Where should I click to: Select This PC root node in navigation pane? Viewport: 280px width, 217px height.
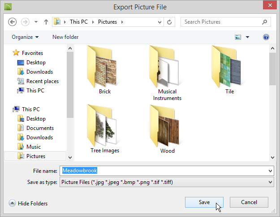point(26,109)
